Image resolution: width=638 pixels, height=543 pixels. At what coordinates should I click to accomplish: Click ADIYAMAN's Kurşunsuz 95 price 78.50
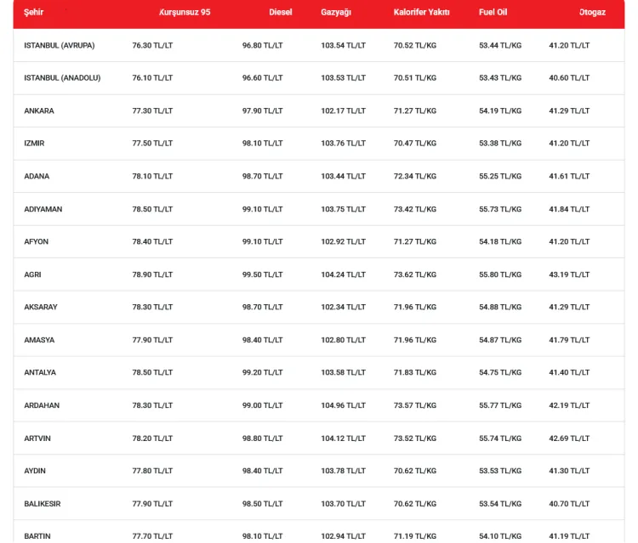(152, 209)
